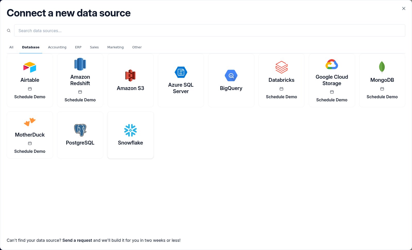Viewport: 412px width, 250px height.
Task: Open the Accounting tab
Action: (x=57, y=47)
